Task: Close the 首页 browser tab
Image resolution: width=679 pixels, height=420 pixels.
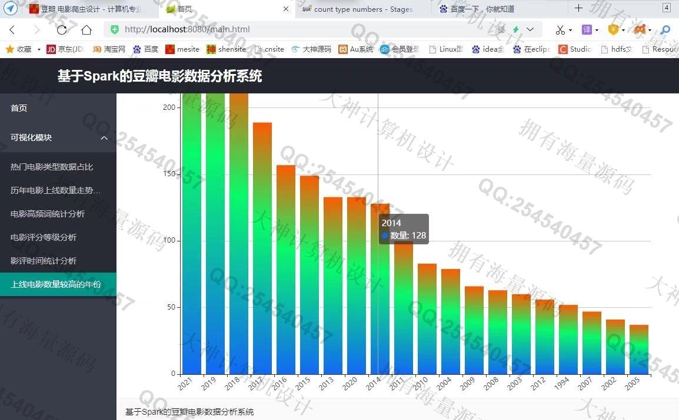Action: click(x=286, y=9)
